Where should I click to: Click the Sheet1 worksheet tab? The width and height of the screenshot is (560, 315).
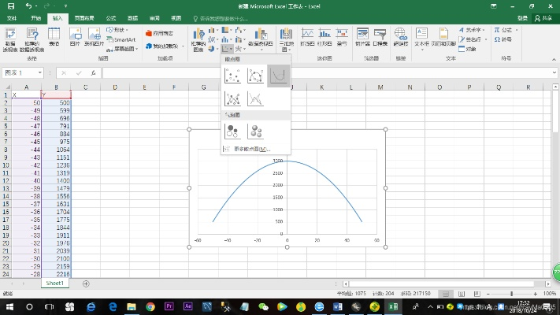coord(54,283)
